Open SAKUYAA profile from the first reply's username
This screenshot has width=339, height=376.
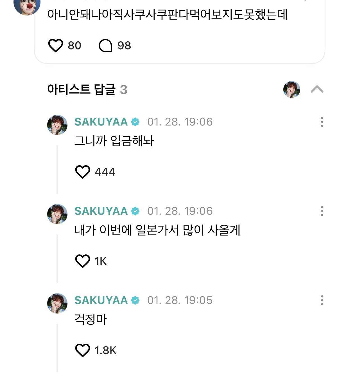(101, 122)
